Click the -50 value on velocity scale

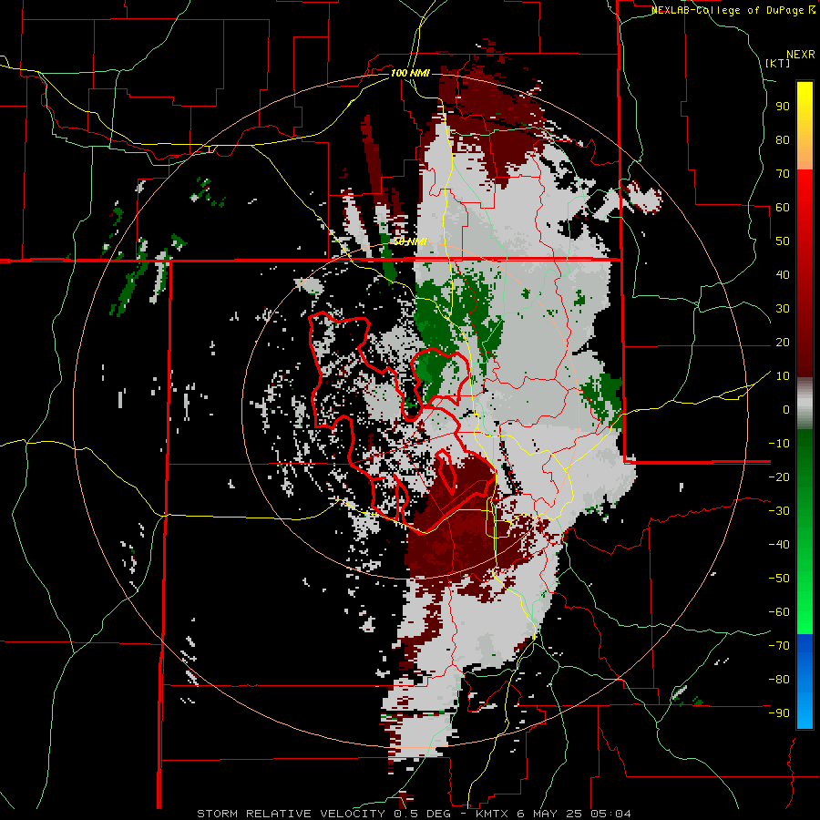pyautogui.click(x=779, y=578)
